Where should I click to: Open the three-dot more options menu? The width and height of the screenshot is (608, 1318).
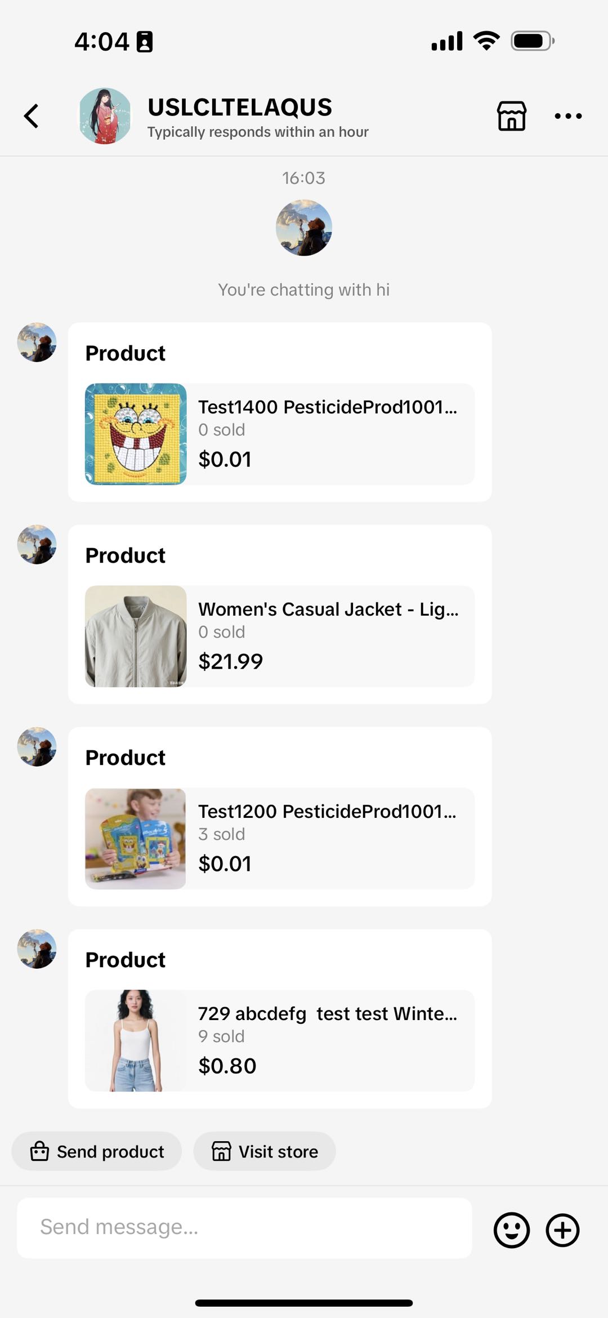click(567, 116)
